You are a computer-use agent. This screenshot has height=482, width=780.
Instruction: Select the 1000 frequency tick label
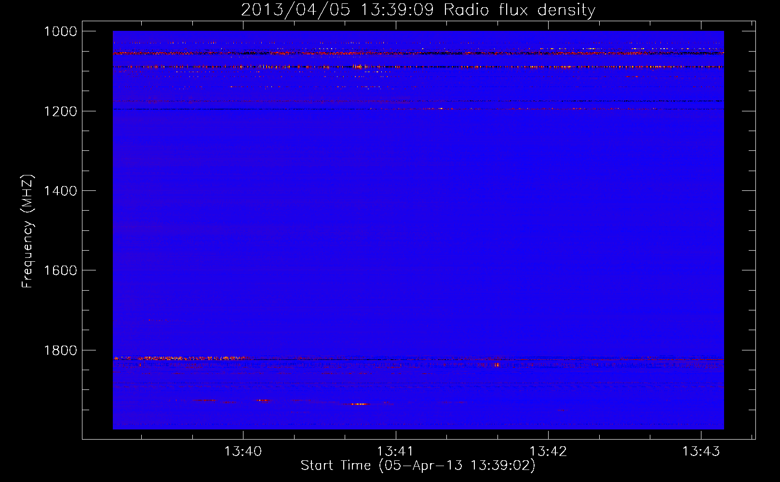click(x=60, y=31)
